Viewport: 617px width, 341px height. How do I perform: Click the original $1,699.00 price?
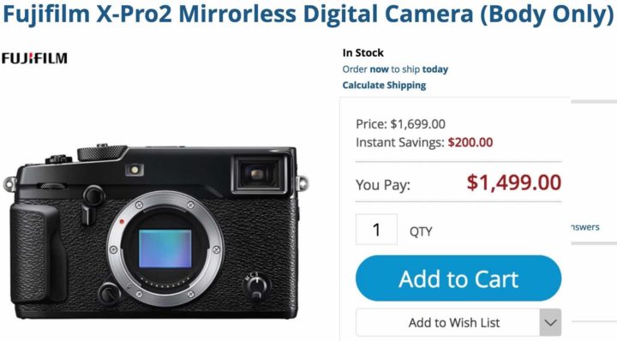[418, 124]
